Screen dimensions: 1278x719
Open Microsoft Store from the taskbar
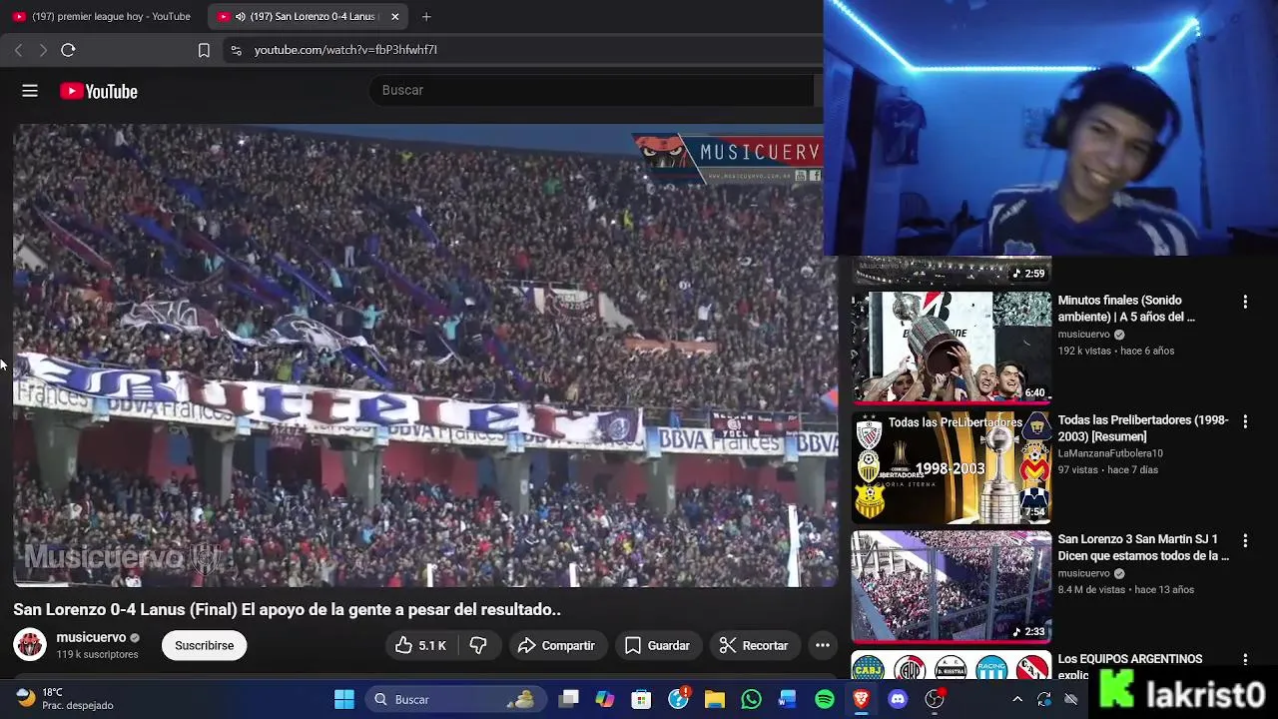click(642, 699)
